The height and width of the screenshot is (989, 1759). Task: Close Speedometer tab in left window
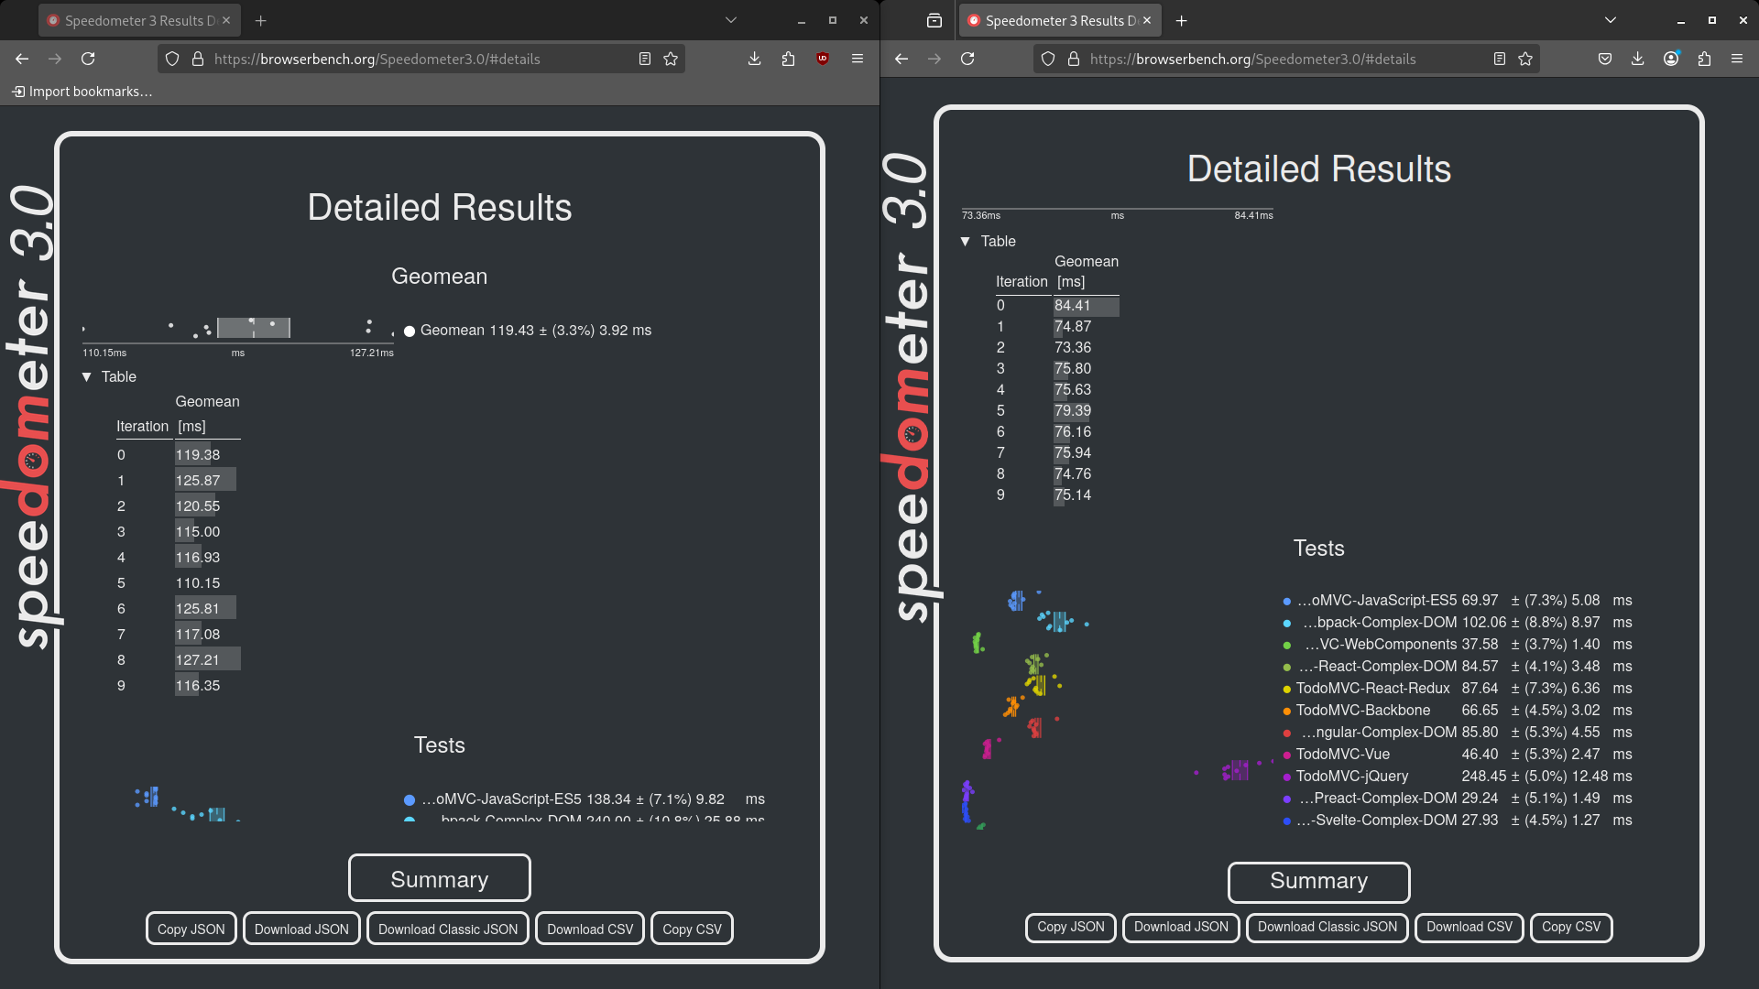tap(226, 20)
